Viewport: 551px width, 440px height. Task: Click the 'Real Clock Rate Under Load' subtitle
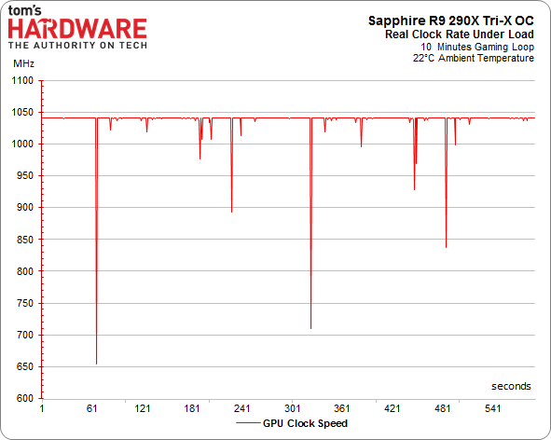click(460, 34)
